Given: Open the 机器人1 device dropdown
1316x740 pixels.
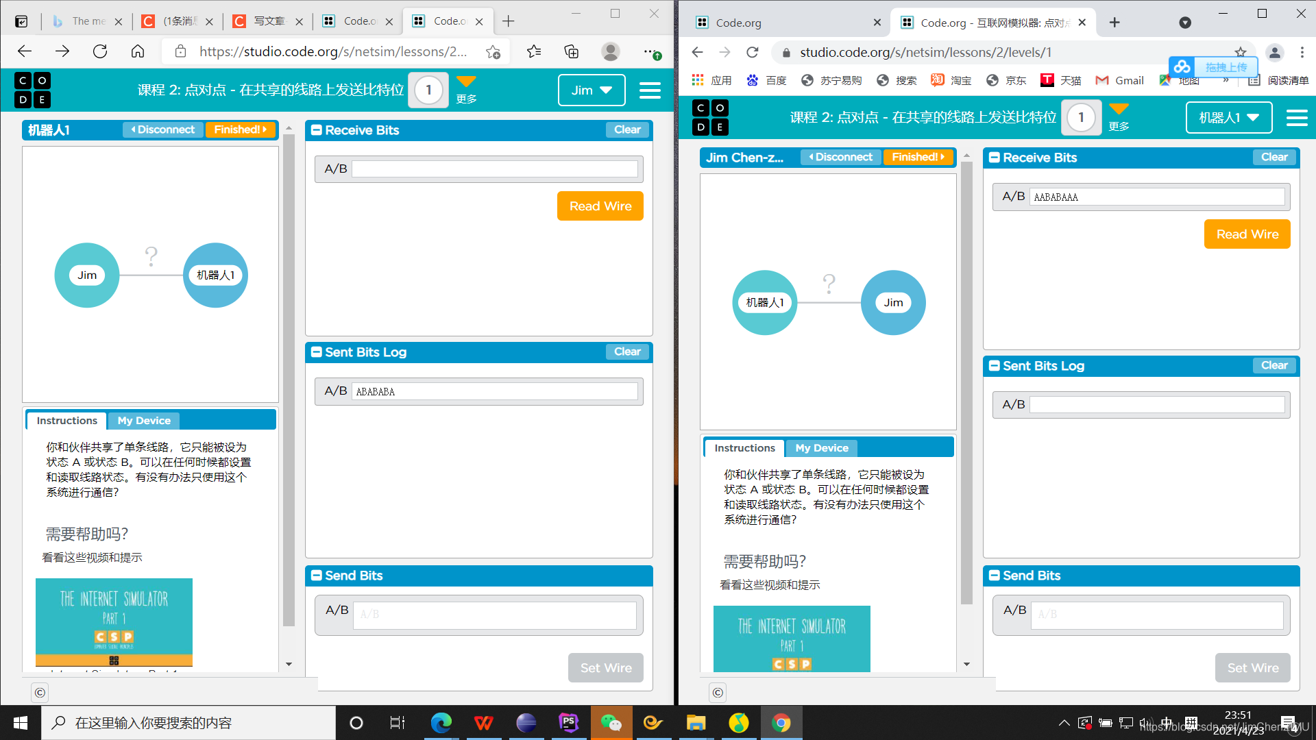Looking at the screenshot, I should [x=1228, y=118].
